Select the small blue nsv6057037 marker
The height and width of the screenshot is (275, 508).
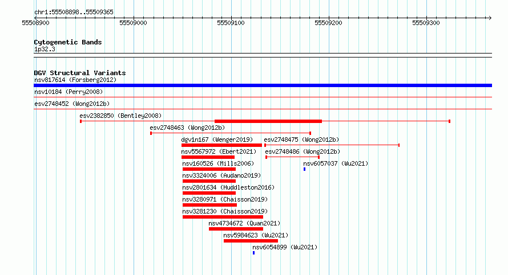coord(305,169)
